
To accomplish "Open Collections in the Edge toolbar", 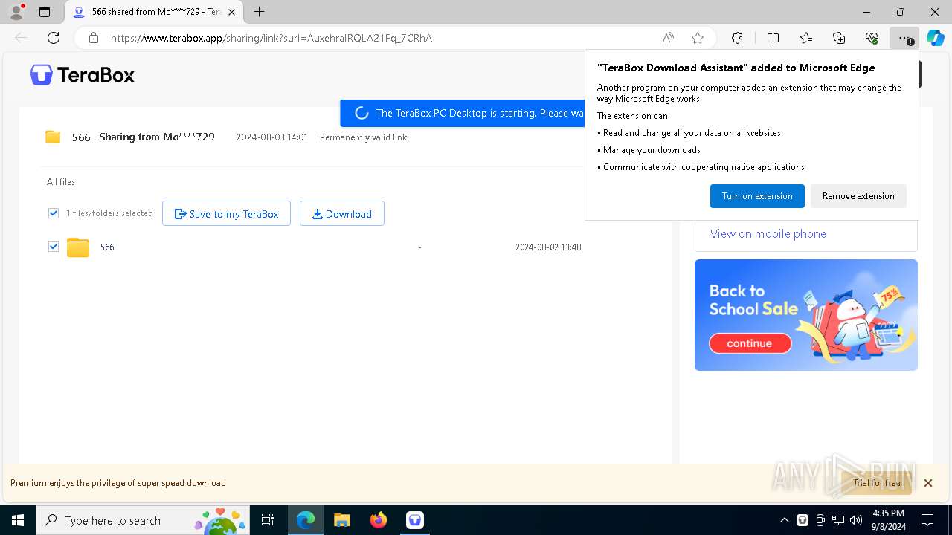I will coord(839,38).
